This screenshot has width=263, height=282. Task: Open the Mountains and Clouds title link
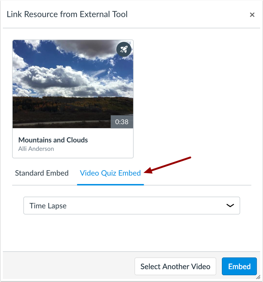click(53, 140)
